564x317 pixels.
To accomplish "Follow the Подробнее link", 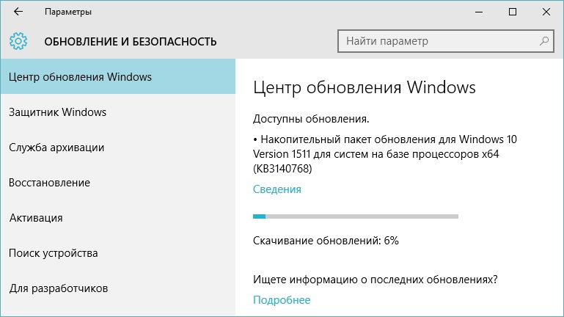I will point(282,300).
